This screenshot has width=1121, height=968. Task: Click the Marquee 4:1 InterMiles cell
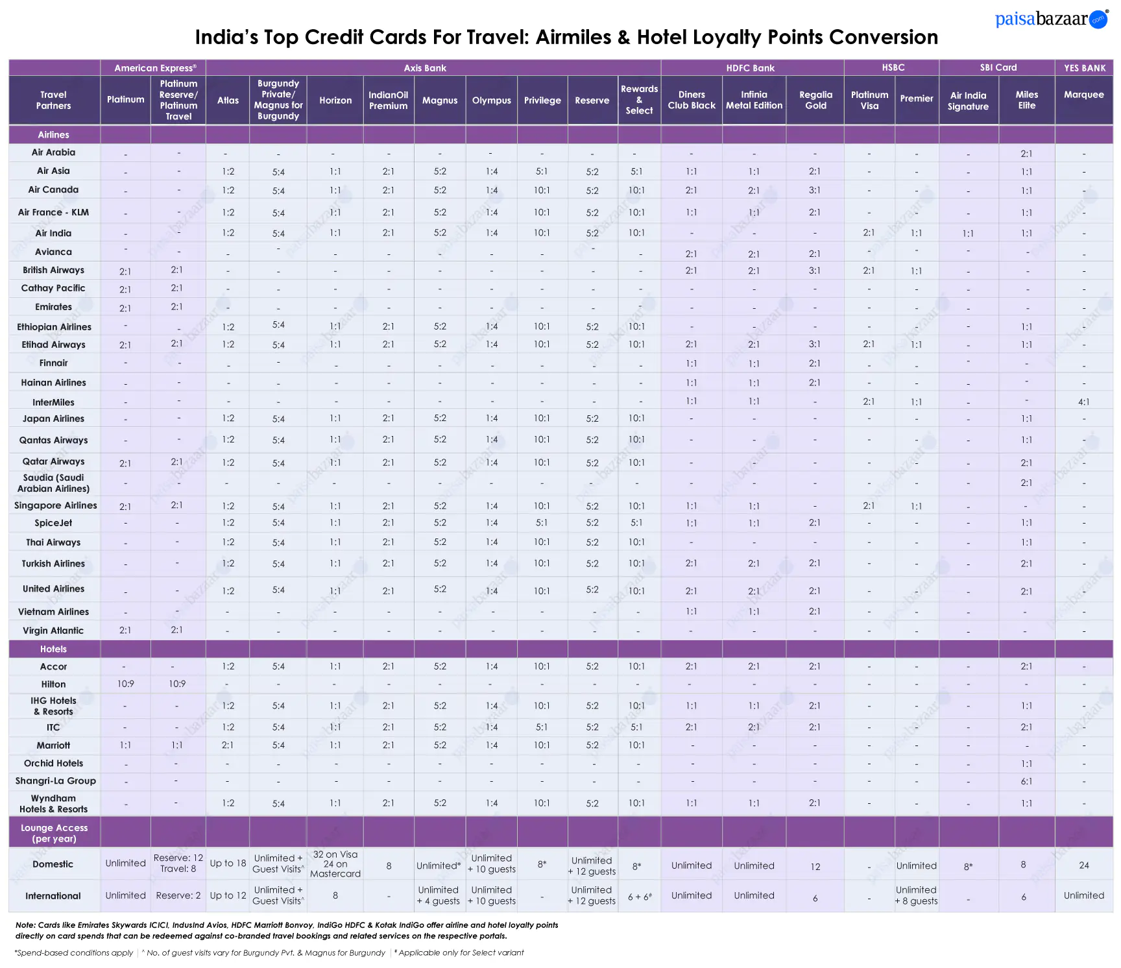(1084, 402)
